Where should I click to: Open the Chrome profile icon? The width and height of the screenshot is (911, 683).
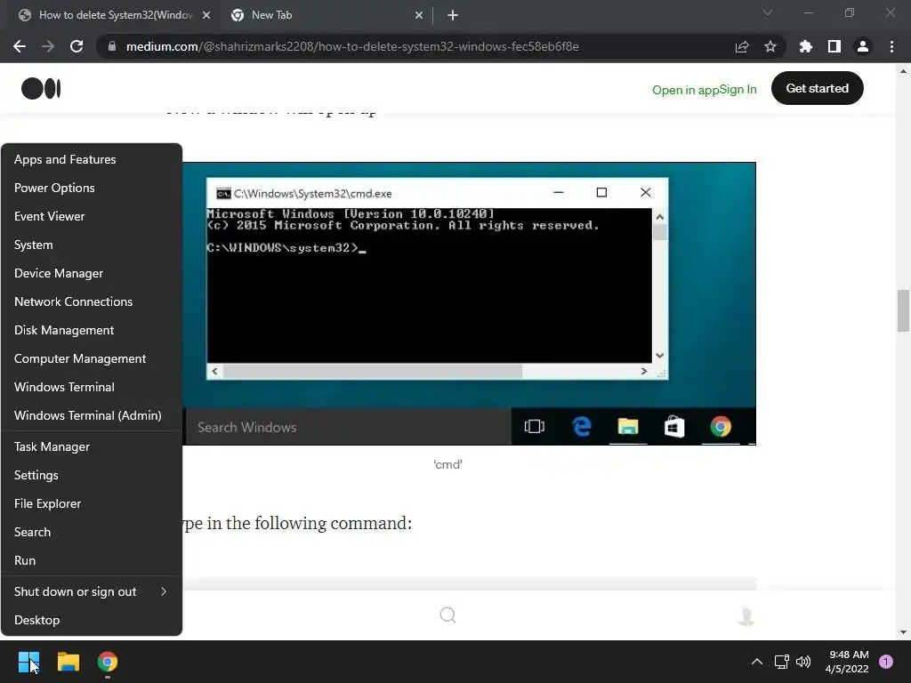(x=863, y=46)
